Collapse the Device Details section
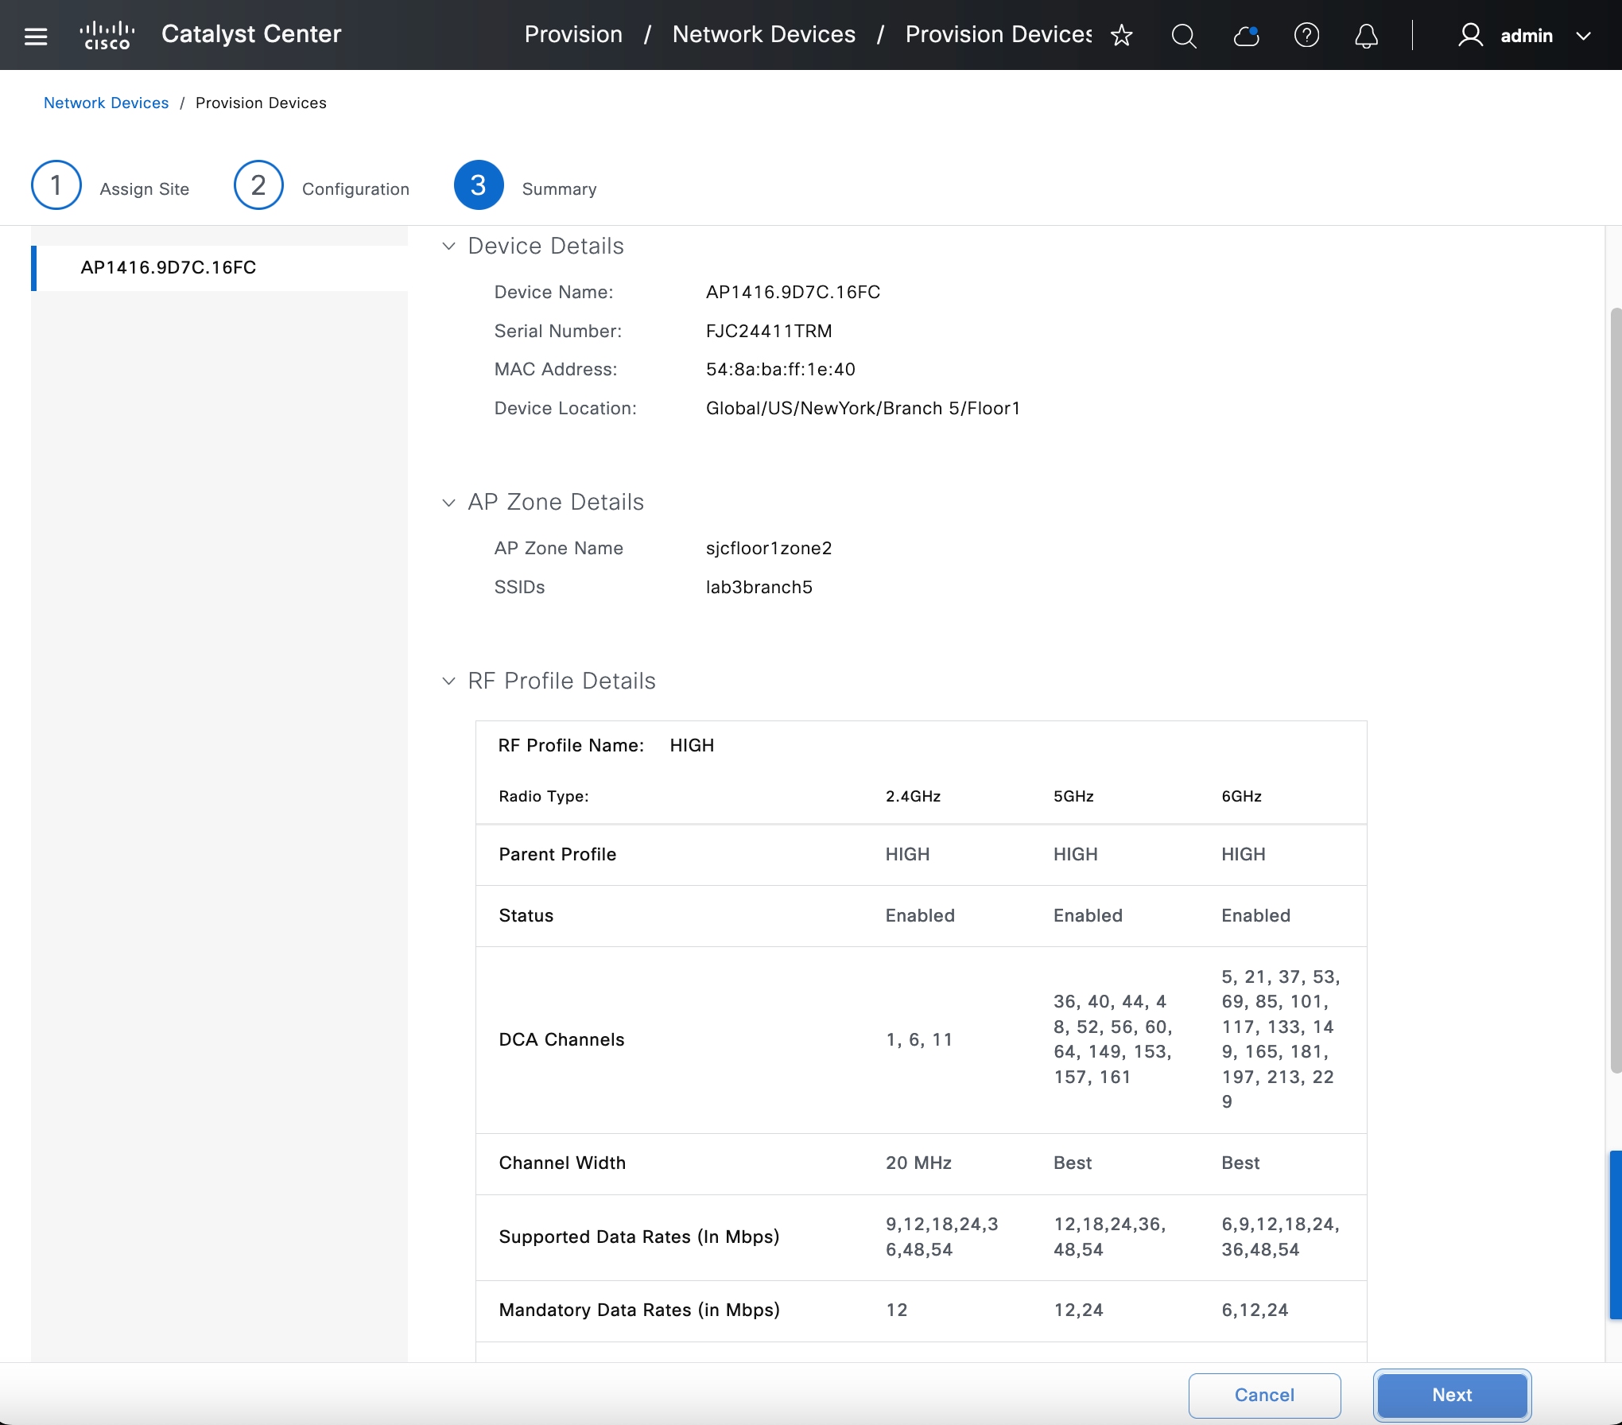The image size is (1622, 1425). 449,247
